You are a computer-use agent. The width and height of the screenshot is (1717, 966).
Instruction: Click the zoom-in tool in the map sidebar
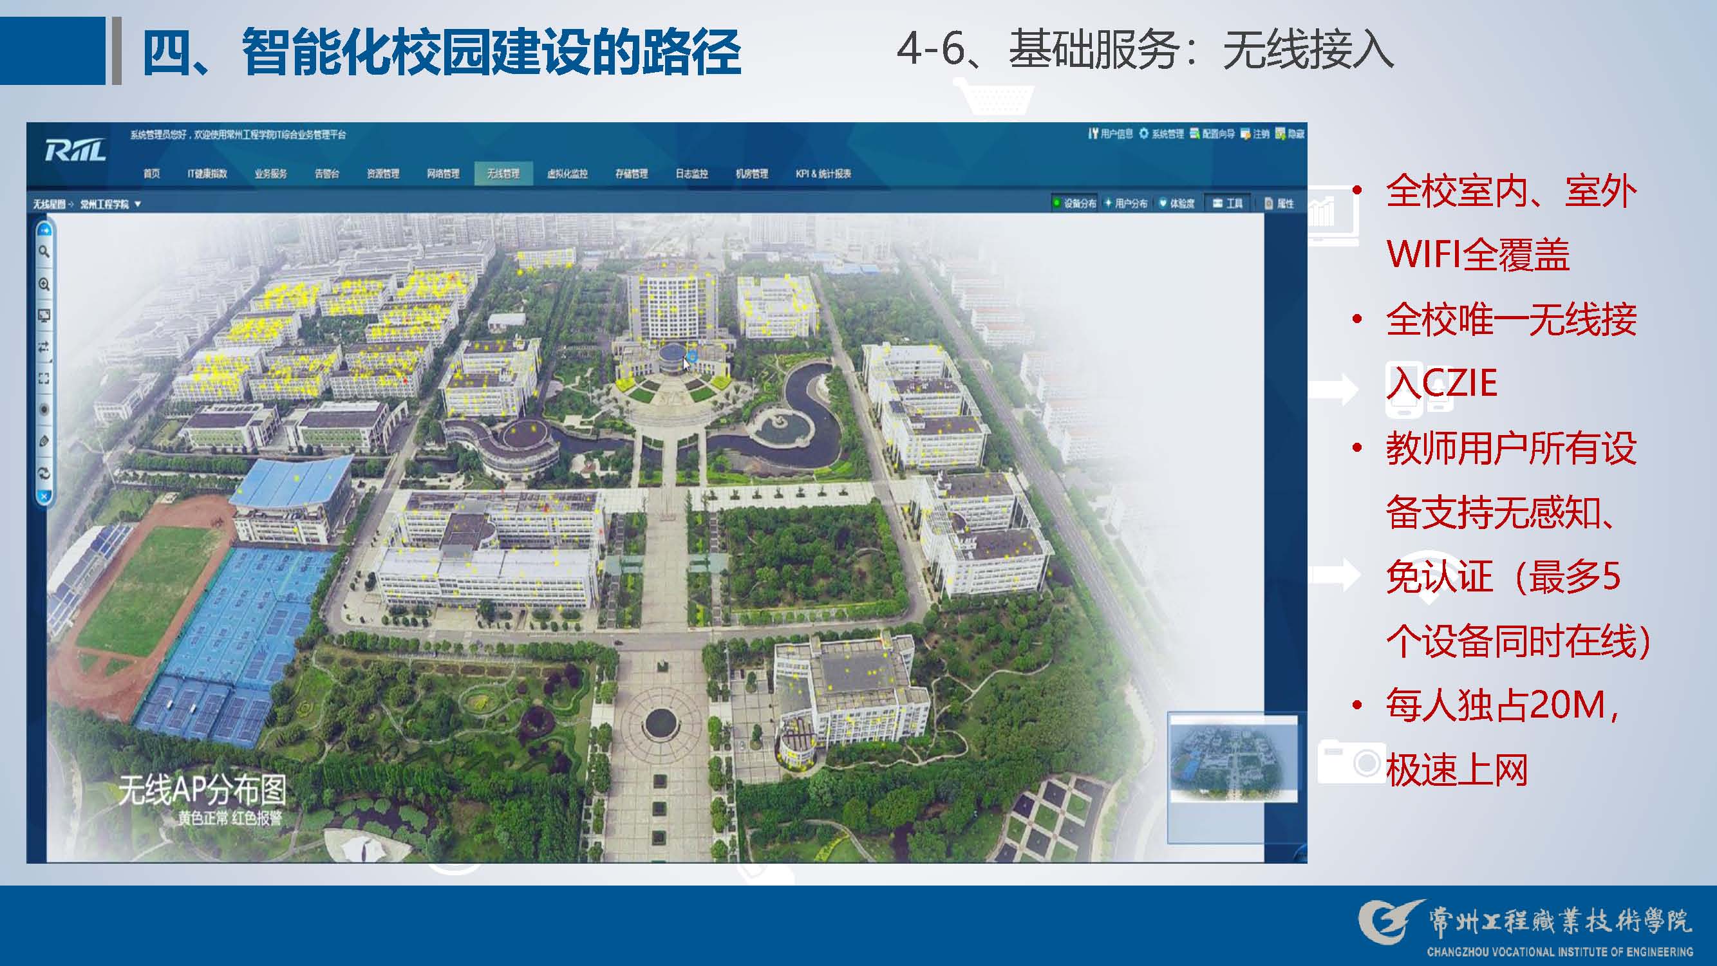pos(44,284)
